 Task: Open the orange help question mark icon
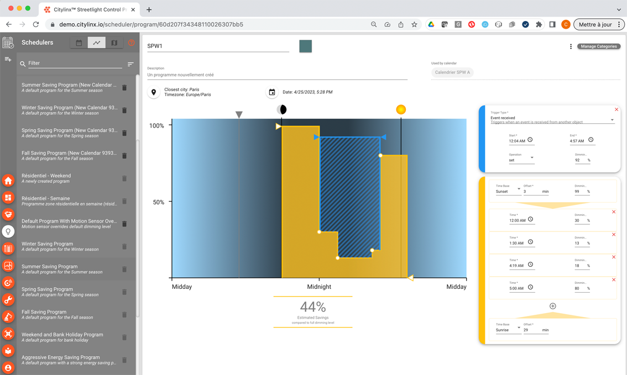click(131, 43)
